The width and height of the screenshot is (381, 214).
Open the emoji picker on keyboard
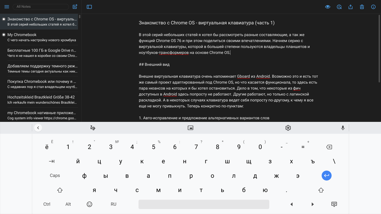pos(90,204)
